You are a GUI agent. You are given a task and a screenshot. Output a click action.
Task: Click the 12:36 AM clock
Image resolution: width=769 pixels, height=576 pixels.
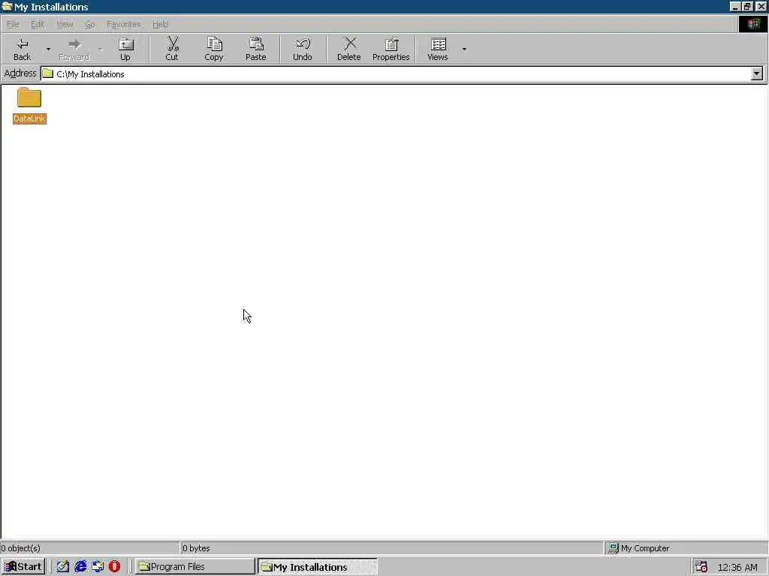(737, 568)
